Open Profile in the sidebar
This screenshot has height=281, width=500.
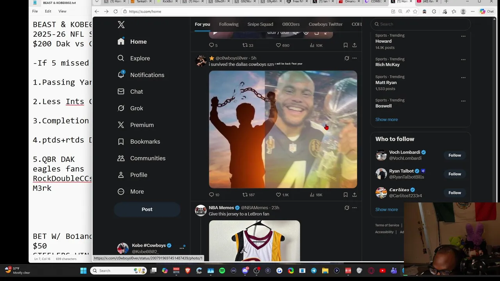click(132, 175)
